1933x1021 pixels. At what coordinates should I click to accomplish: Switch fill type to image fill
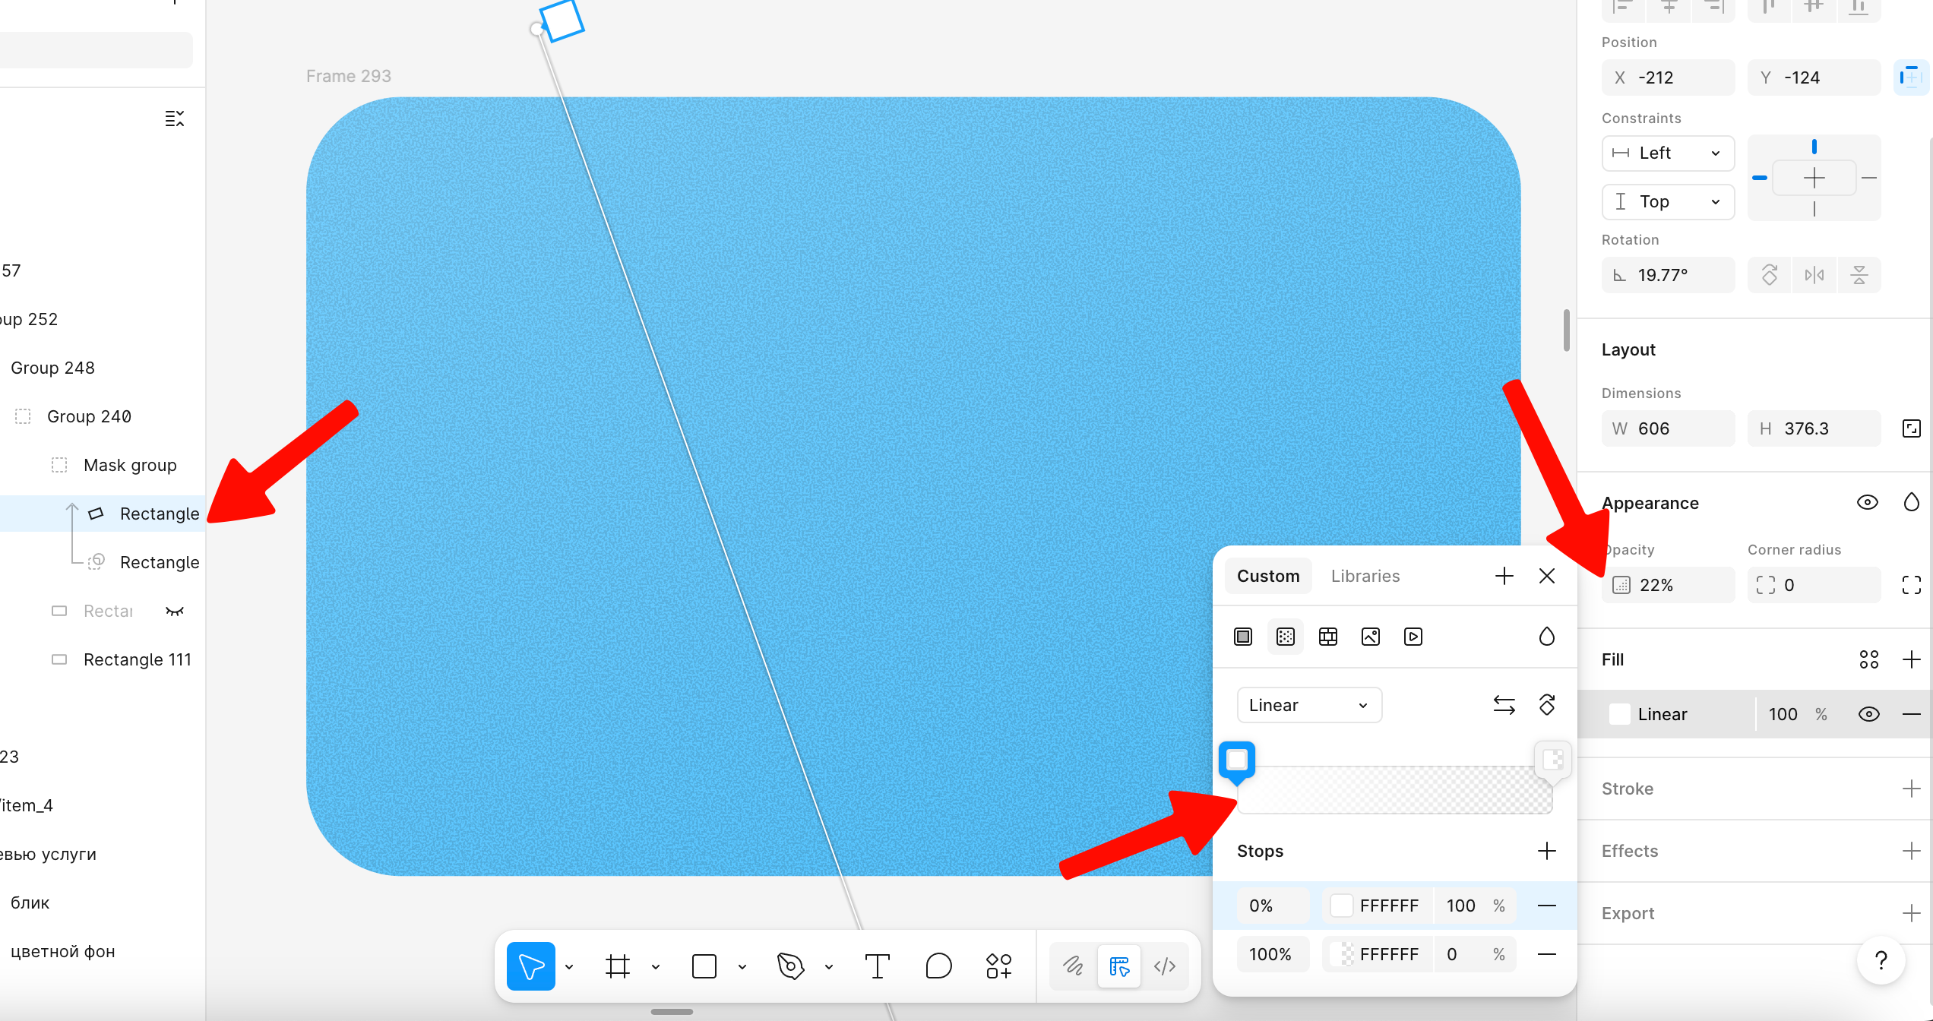click(x=1370, y=637)
